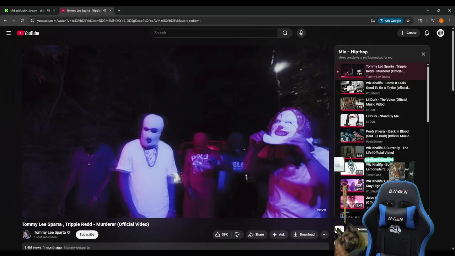The width and height of the screenshot is (455, 256).
Task: Close the Tommy Lee Sparta tab
Action: 111,11
